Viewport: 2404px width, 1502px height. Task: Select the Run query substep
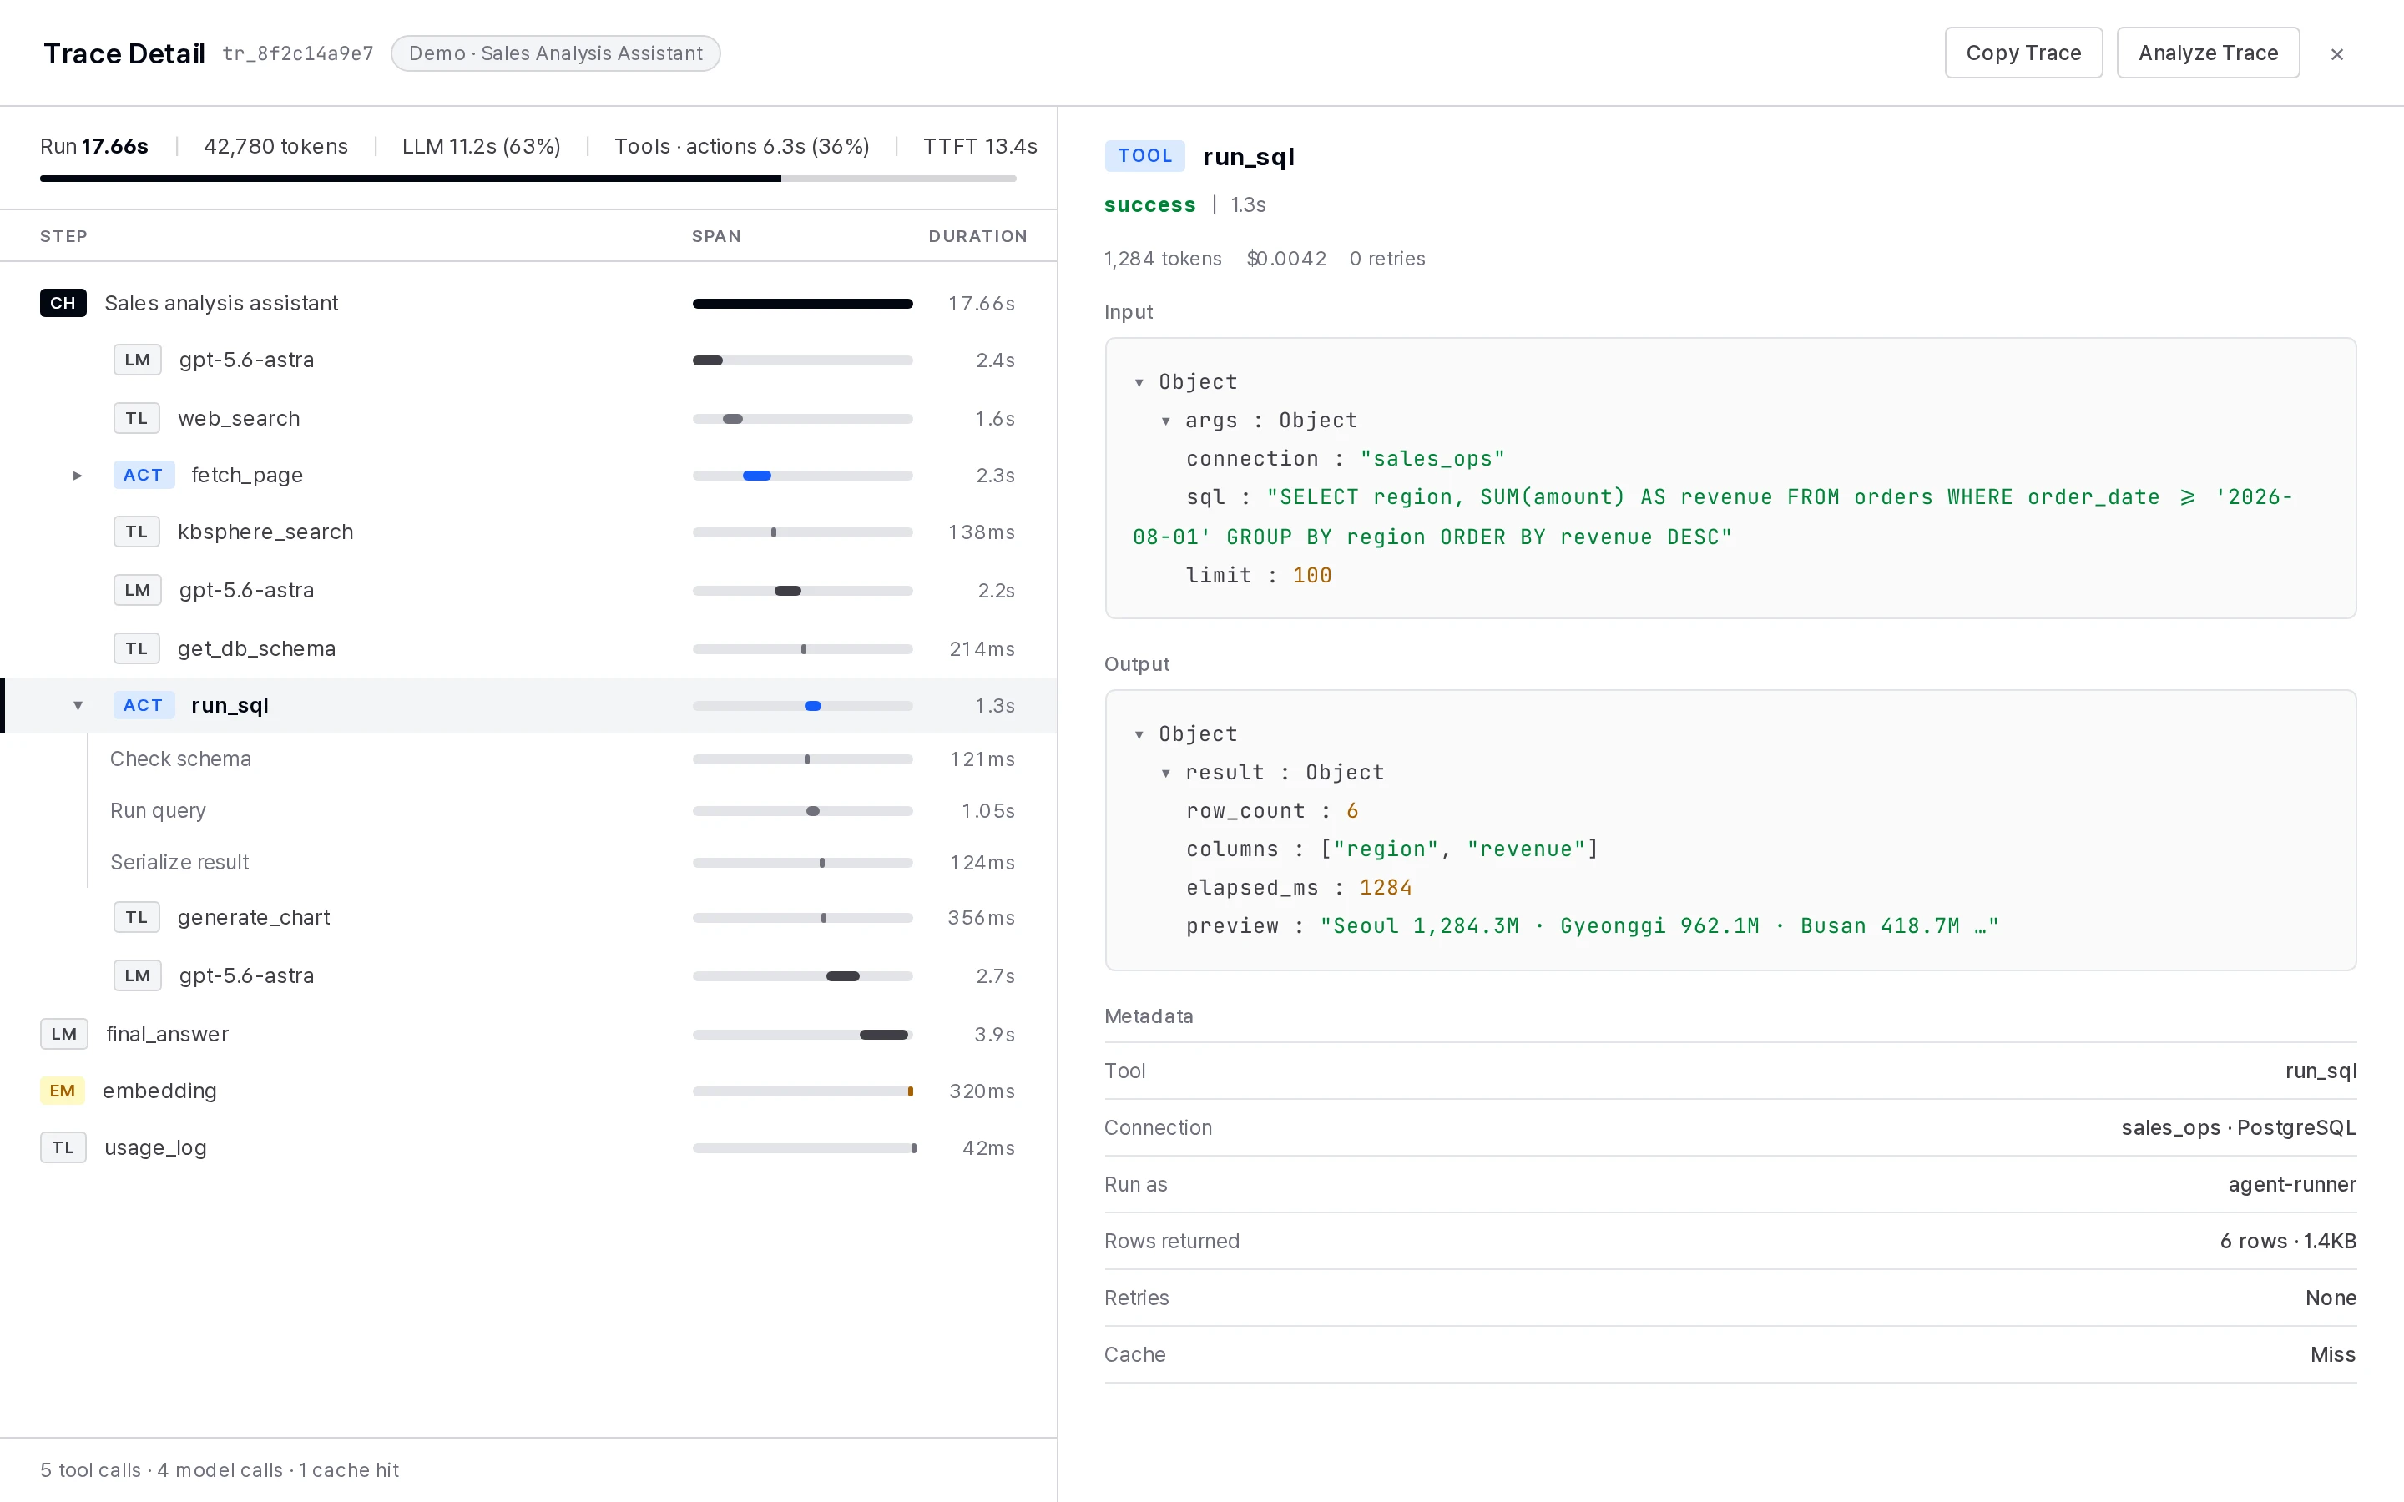click(x=528, y=810)
